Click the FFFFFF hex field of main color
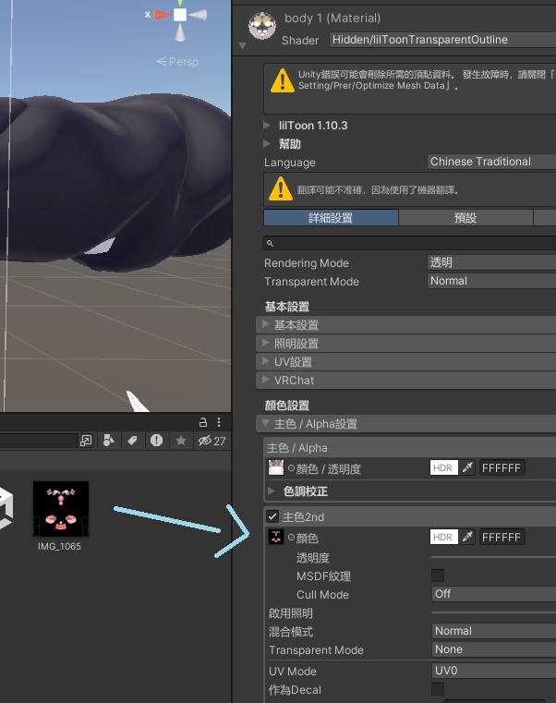This screenshot has width=556, height=703. coord(502,468)
